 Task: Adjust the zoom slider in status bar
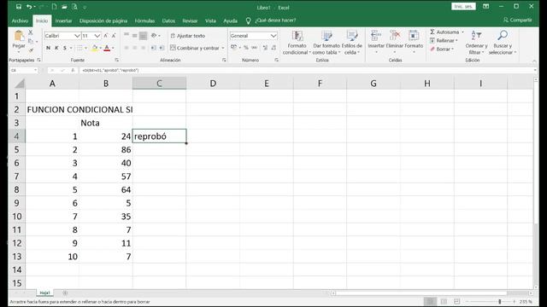tap(499, 301)
